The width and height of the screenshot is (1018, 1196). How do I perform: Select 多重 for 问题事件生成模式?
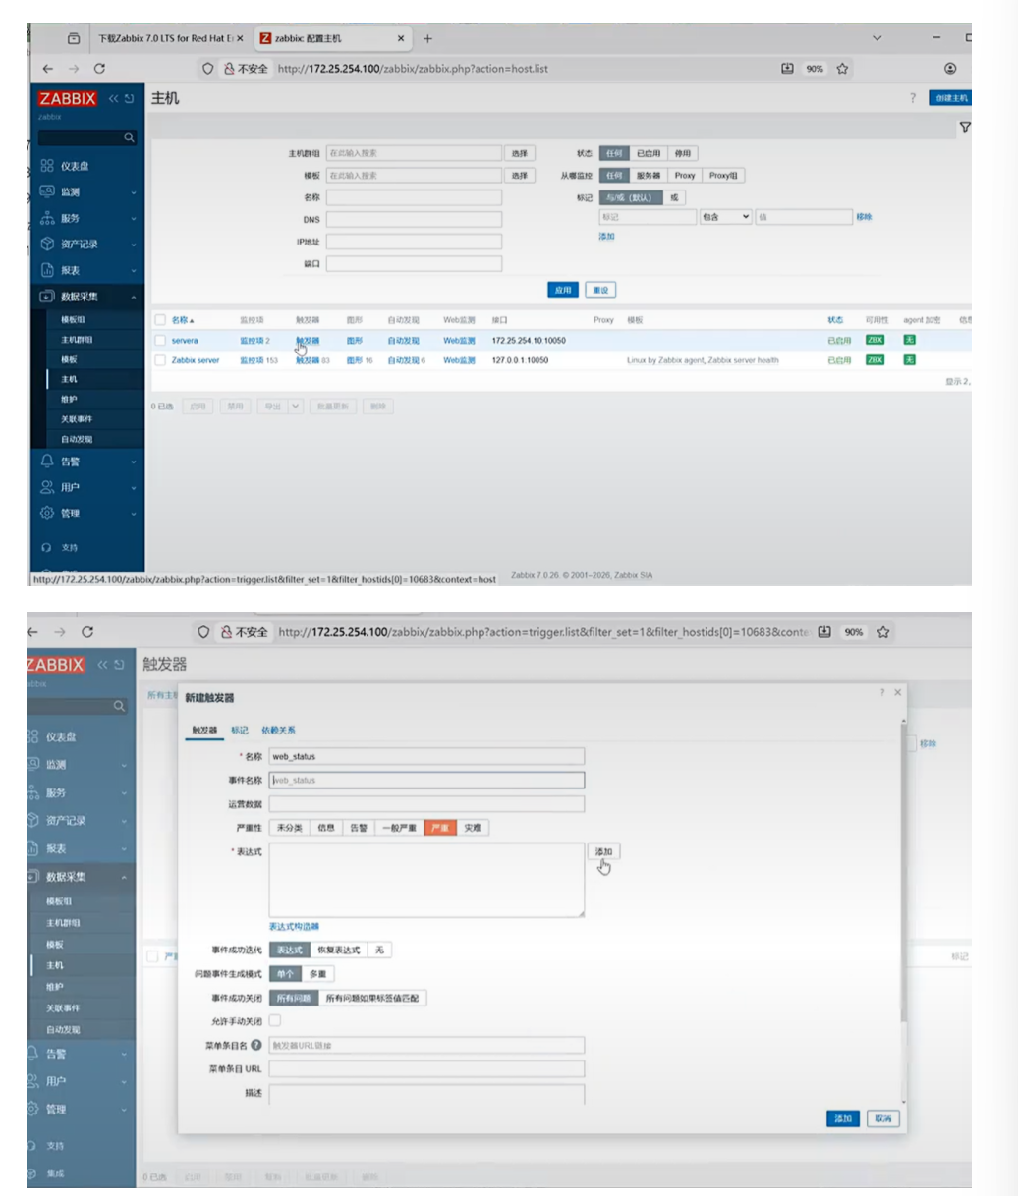click(317, 974)
